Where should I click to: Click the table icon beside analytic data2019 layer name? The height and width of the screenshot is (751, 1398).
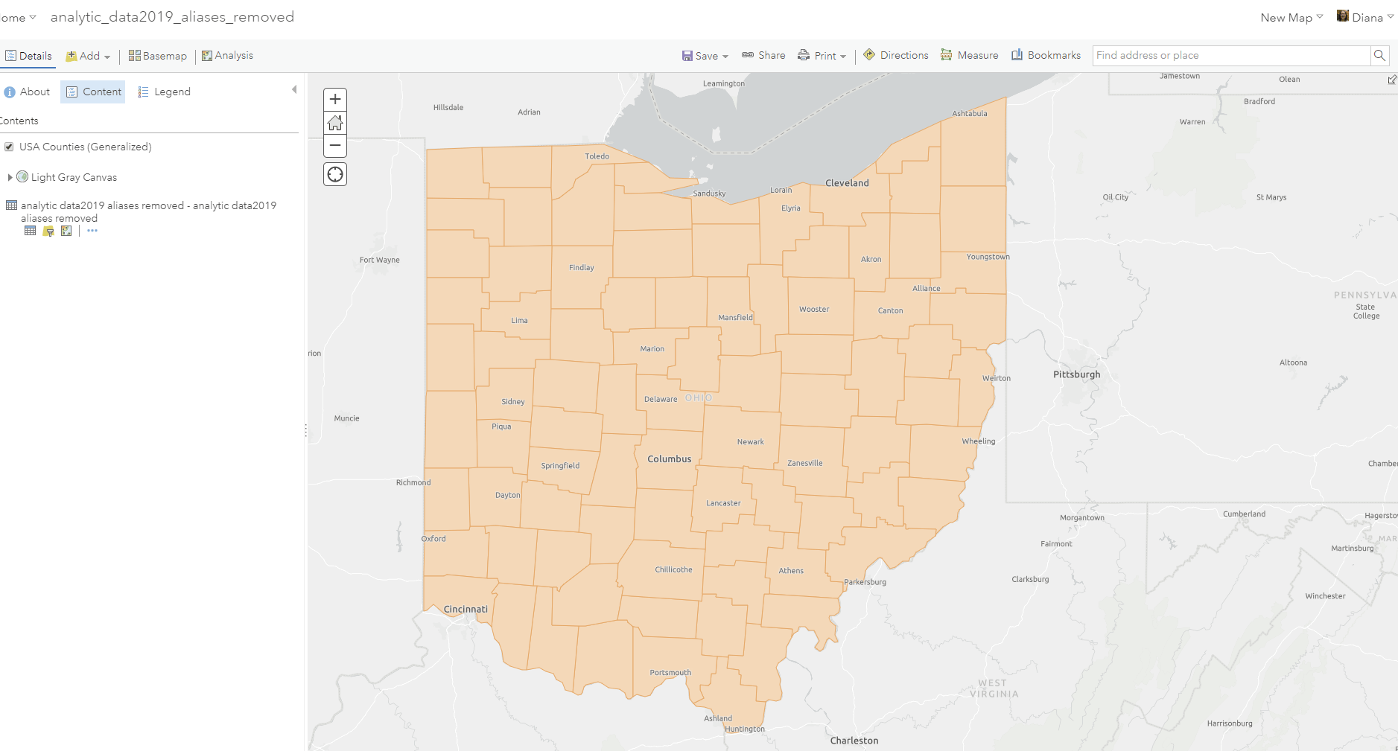[11, 205]
